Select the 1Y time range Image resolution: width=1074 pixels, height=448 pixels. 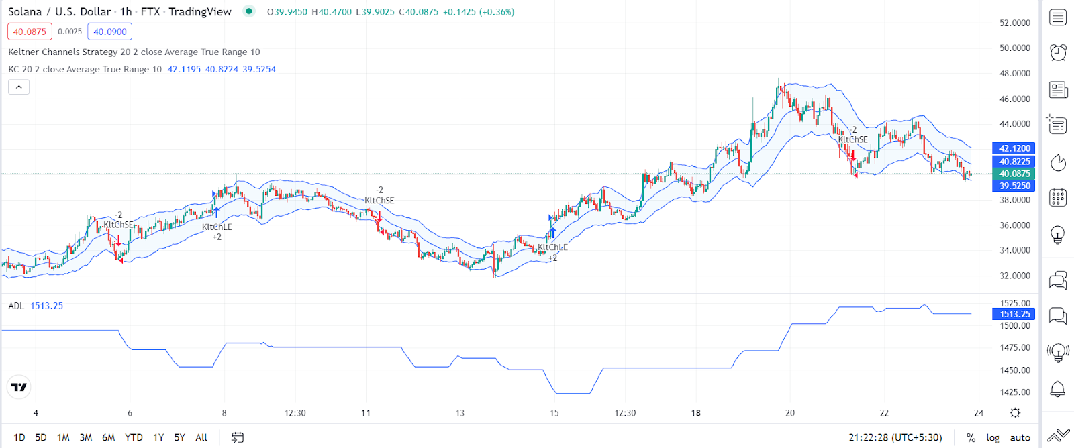pos(158,437)
